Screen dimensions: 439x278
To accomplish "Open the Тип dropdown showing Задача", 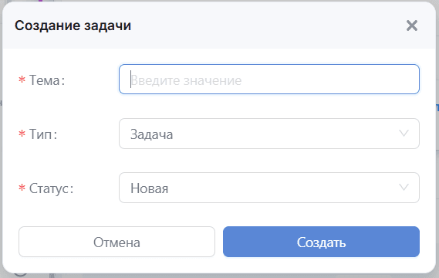I will point(269,134).
